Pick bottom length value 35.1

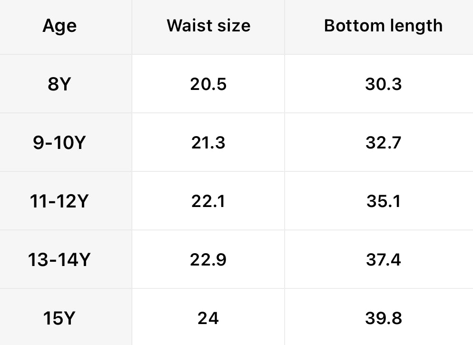tap(383, 201)
